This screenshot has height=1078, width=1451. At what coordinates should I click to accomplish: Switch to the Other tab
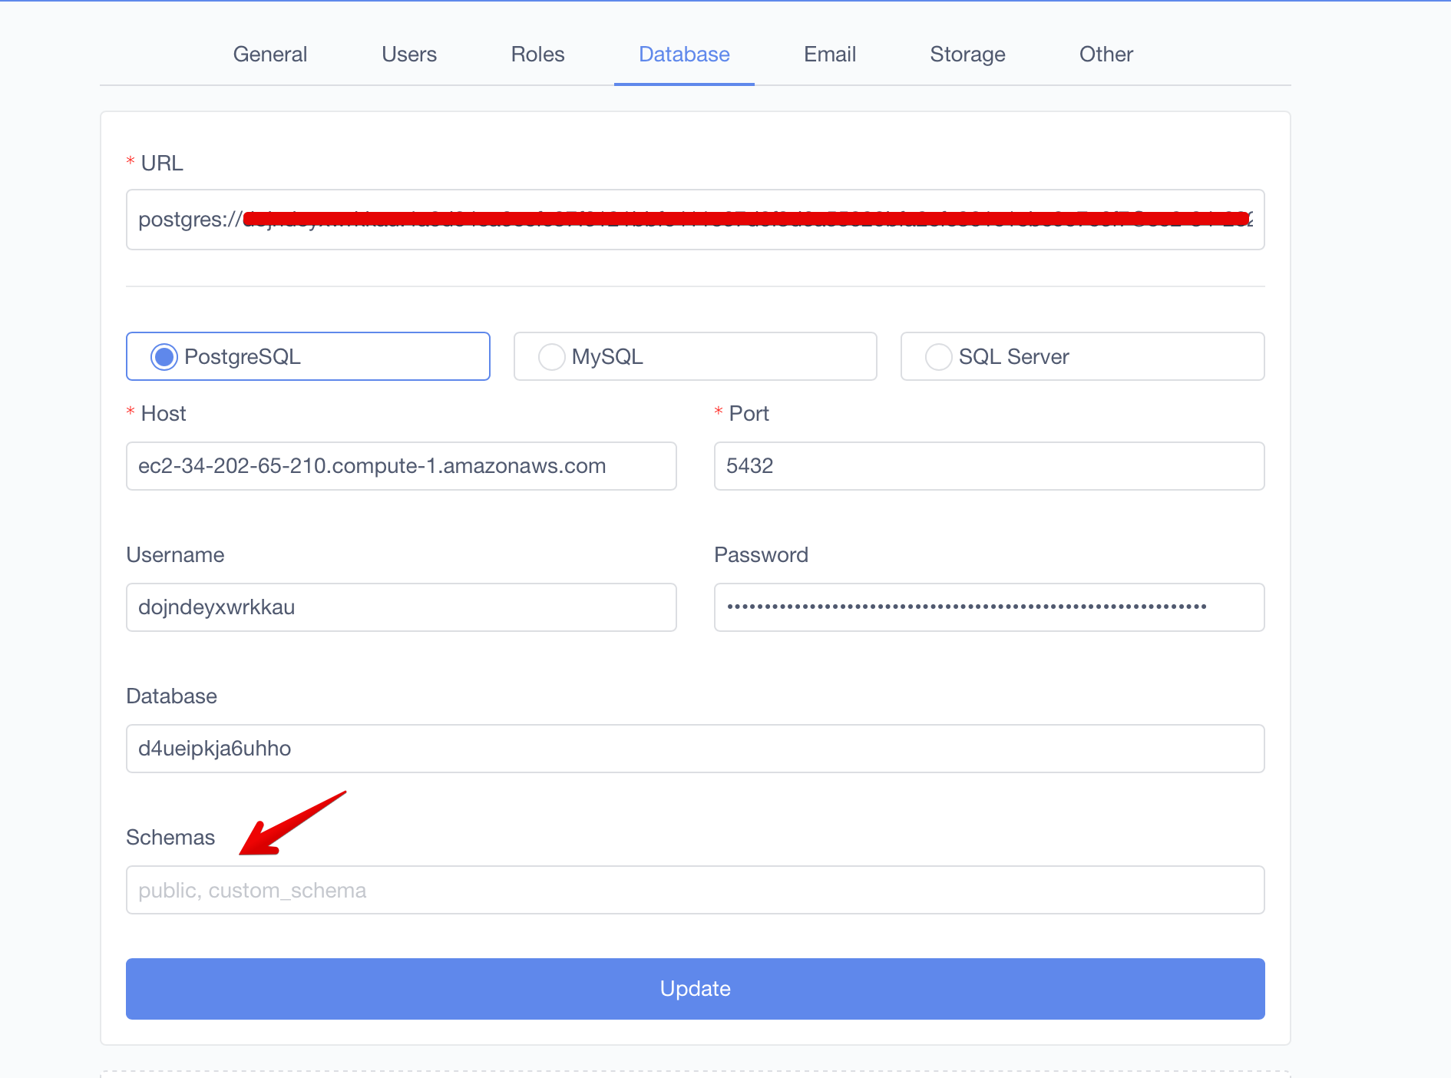[x=1106, y=54]
